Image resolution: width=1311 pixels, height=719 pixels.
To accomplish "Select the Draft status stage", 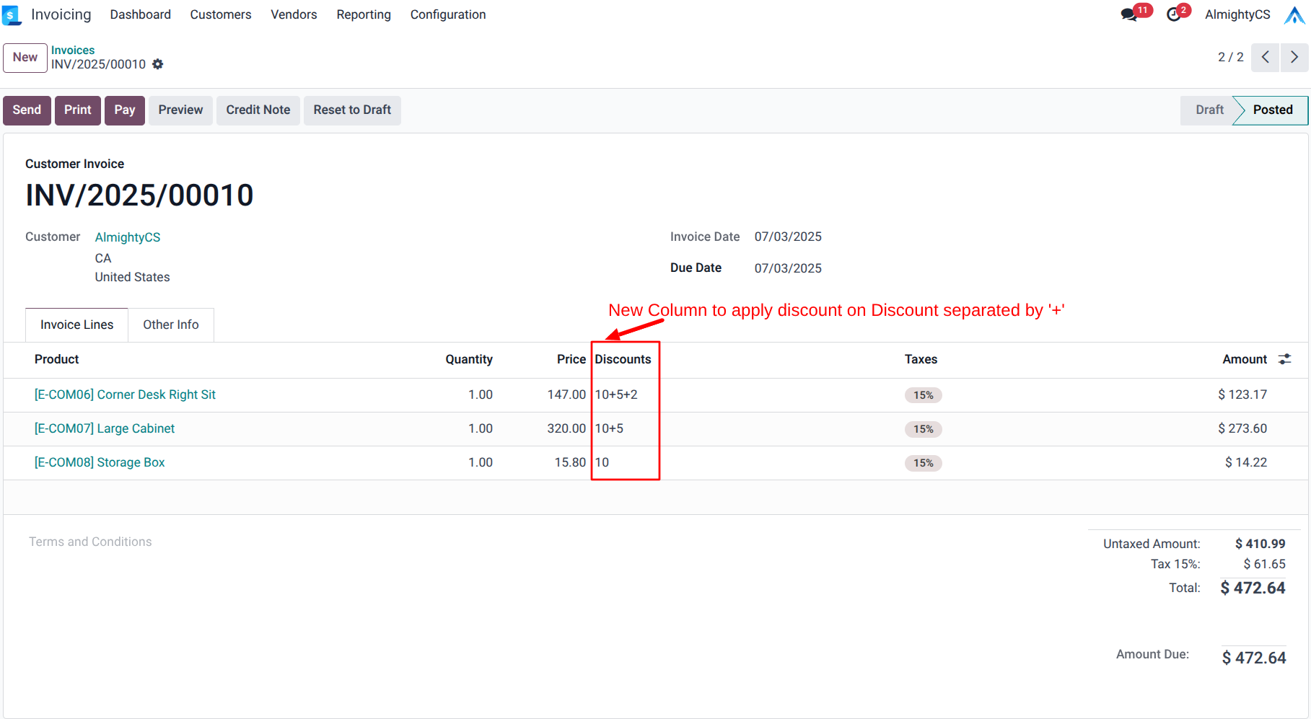I will click(x=1209, y=110).
